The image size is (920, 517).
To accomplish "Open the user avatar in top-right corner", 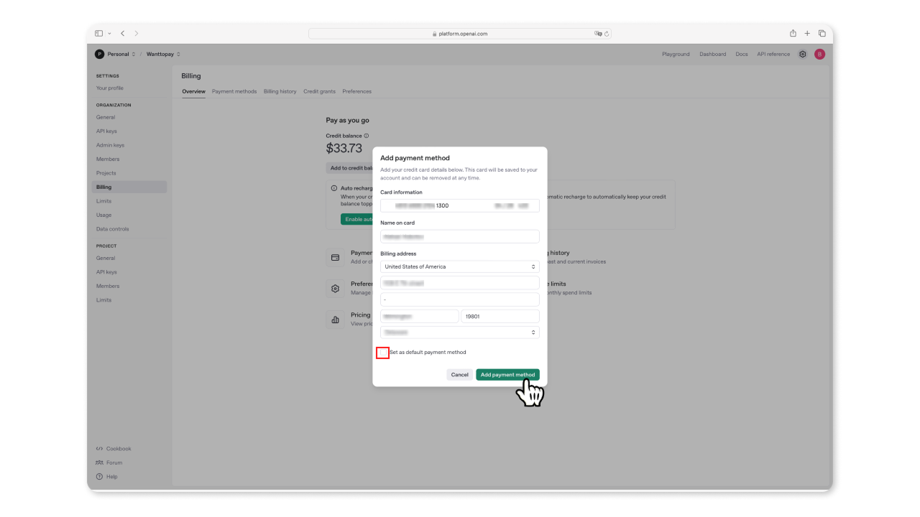I will tap(819, 54).
